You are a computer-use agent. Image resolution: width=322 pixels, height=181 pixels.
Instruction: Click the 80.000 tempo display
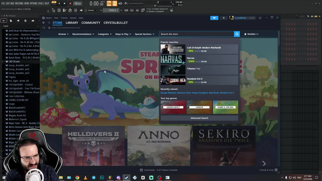coord(78,4)
